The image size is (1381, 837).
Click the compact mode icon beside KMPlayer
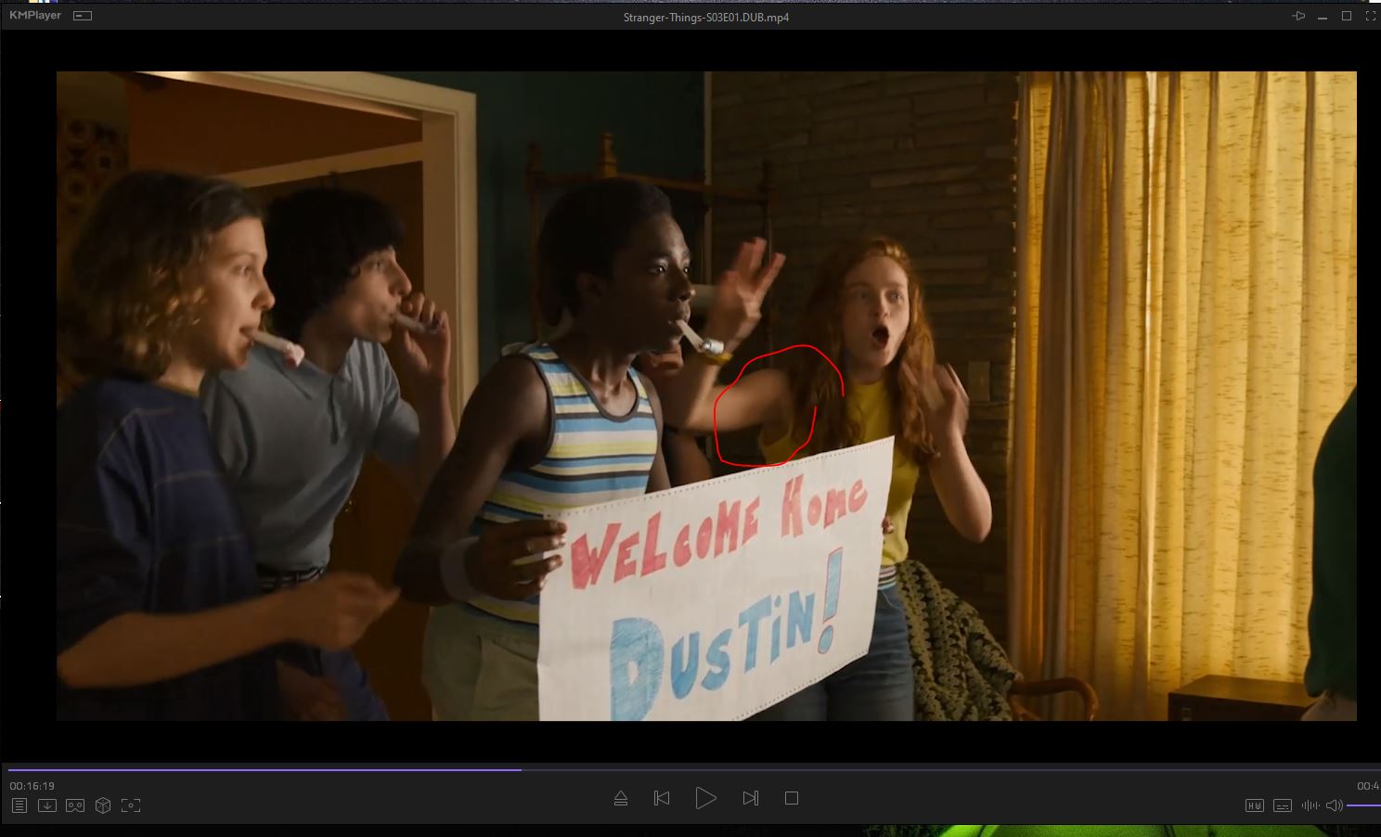point(83,16)
